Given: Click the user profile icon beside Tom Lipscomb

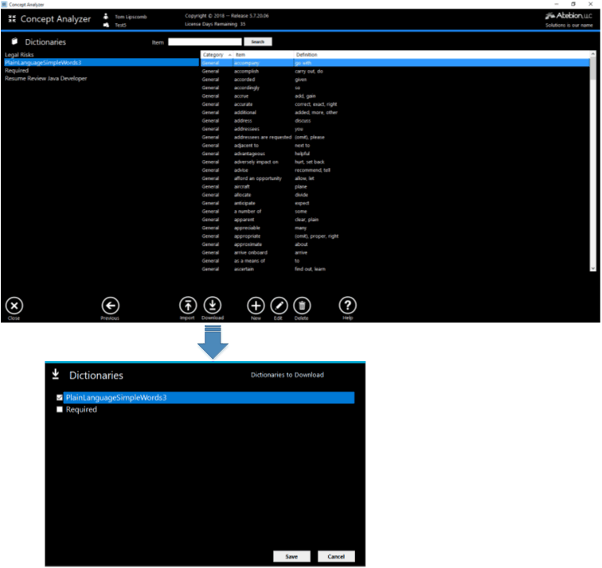Looking at the screenshot, I should tap(106, 16).
